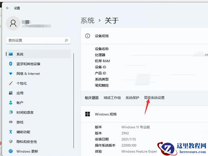Click the 应用 apps icon
The height and width of the screenshot is (156, 208).
11,93
